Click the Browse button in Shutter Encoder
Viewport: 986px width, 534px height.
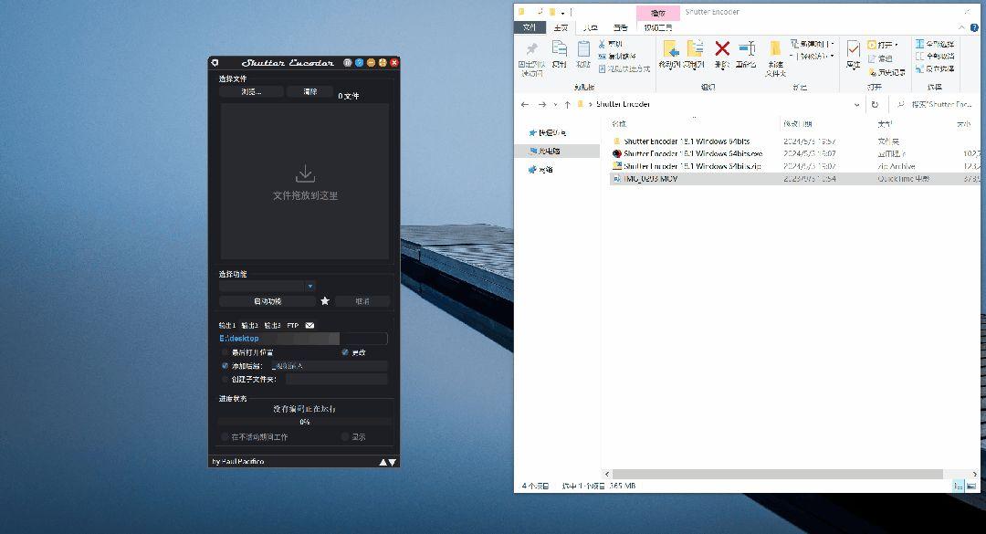251,92
